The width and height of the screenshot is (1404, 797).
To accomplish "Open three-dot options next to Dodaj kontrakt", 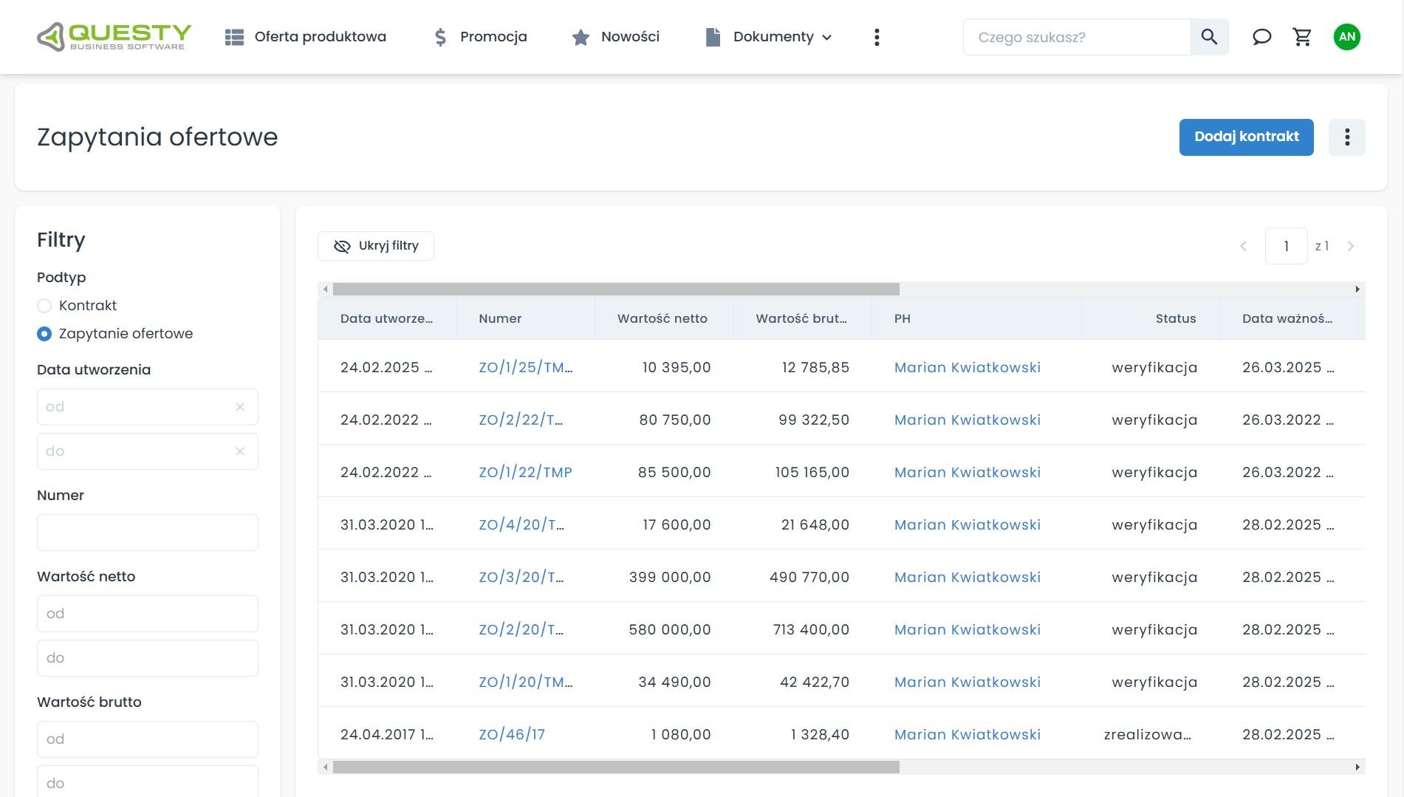I will coord(1346,137).
